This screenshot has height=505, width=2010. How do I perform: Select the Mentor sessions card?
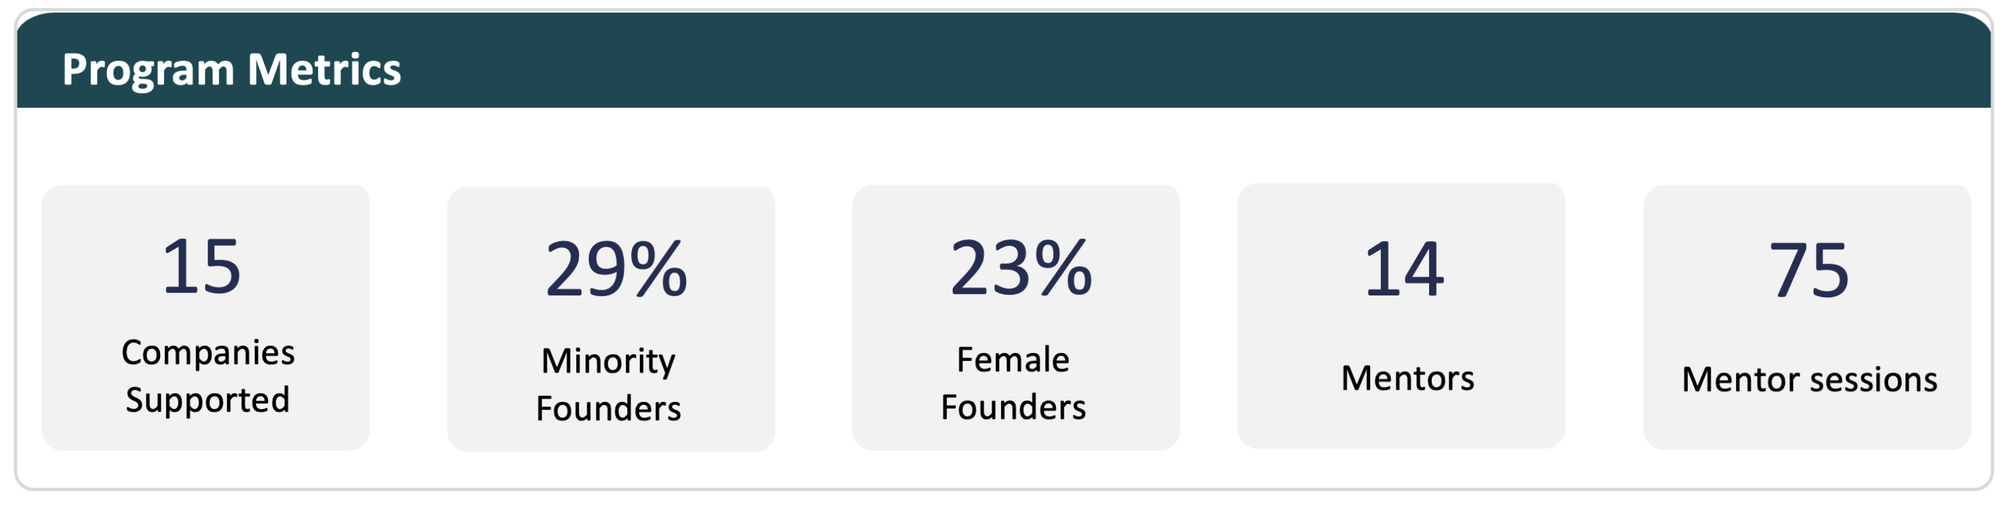[x=1807, y=317]
